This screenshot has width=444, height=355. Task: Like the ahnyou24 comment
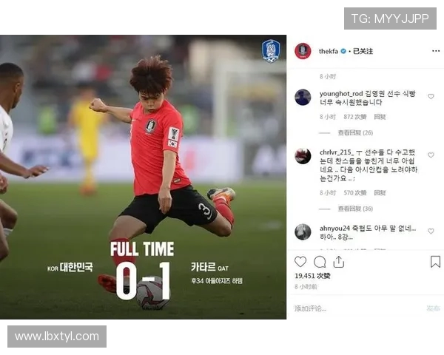[431, 231]
